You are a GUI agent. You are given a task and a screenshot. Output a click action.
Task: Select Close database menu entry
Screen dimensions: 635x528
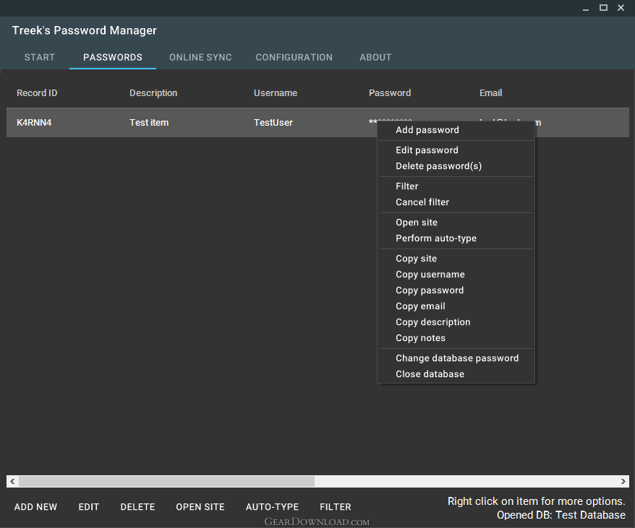[456, 374]
